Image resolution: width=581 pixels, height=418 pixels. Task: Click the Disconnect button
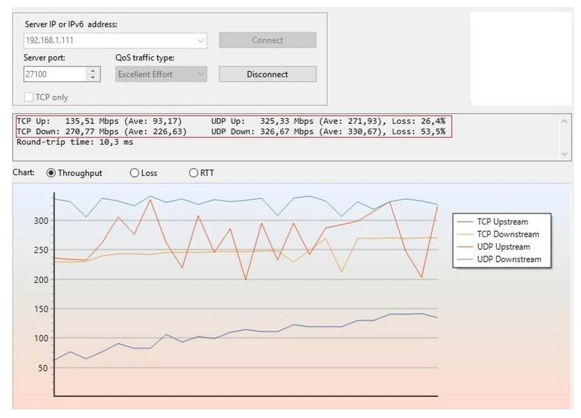tap(267, 74)
